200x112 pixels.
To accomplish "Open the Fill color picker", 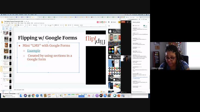I will (x=26, y=25).
